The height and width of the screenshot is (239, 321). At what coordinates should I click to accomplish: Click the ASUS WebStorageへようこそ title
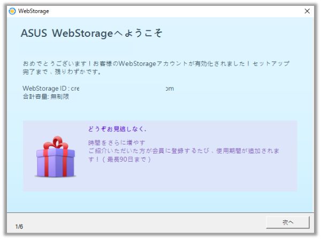(x=91, y=33)
